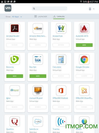Select the Qualtrics app icon
This screenshot has width=99, height=133.
15,122
